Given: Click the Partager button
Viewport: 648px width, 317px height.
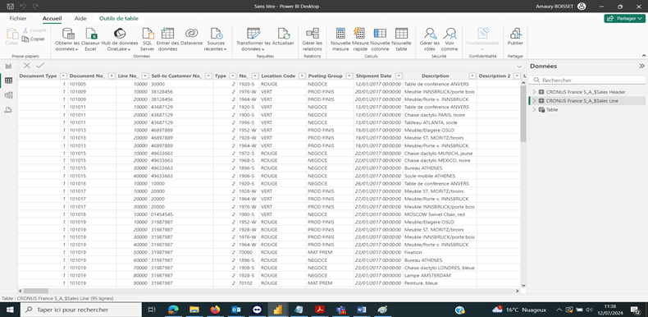Looking at the screenshot, I should (x=624, y=18).
